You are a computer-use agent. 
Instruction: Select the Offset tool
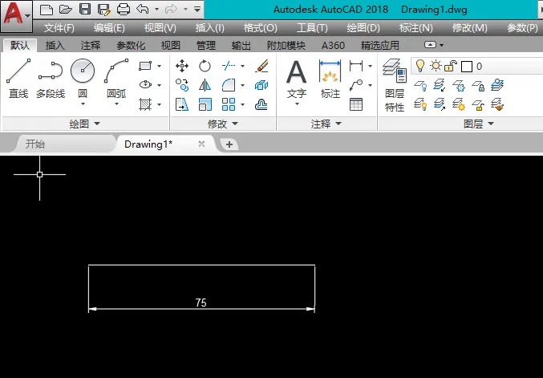click(261, 104)
